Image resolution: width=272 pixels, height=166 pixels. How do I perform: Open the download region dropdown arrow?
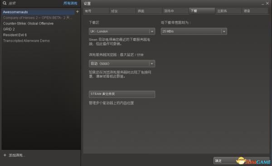point(152,31)
